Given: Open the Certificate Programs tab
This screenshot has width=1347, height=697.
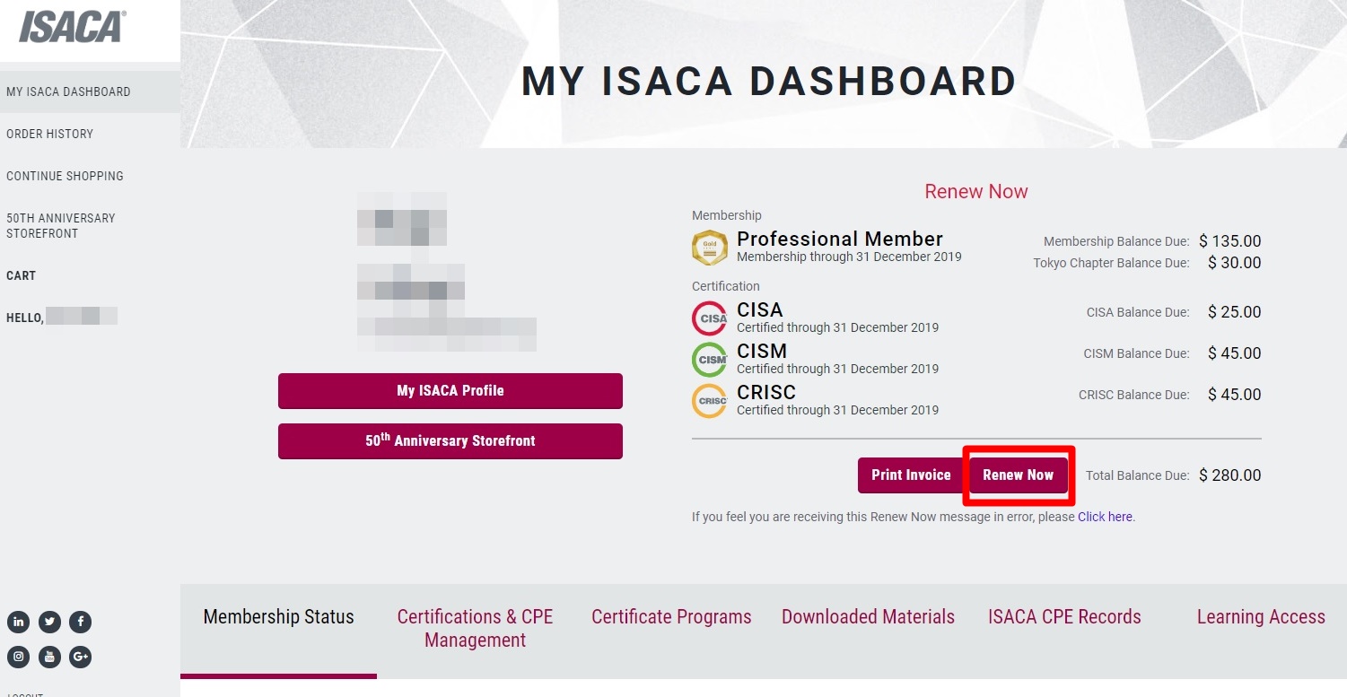Looking at the screenshot, I should (x=671, y=617).
